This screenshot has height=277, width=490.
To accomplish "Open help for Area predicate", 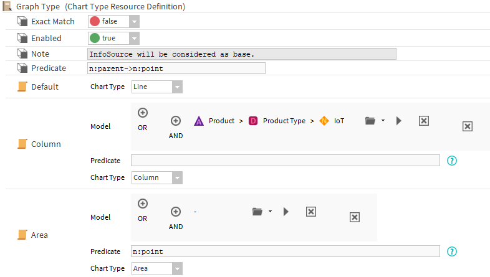I will click(453, 251).
